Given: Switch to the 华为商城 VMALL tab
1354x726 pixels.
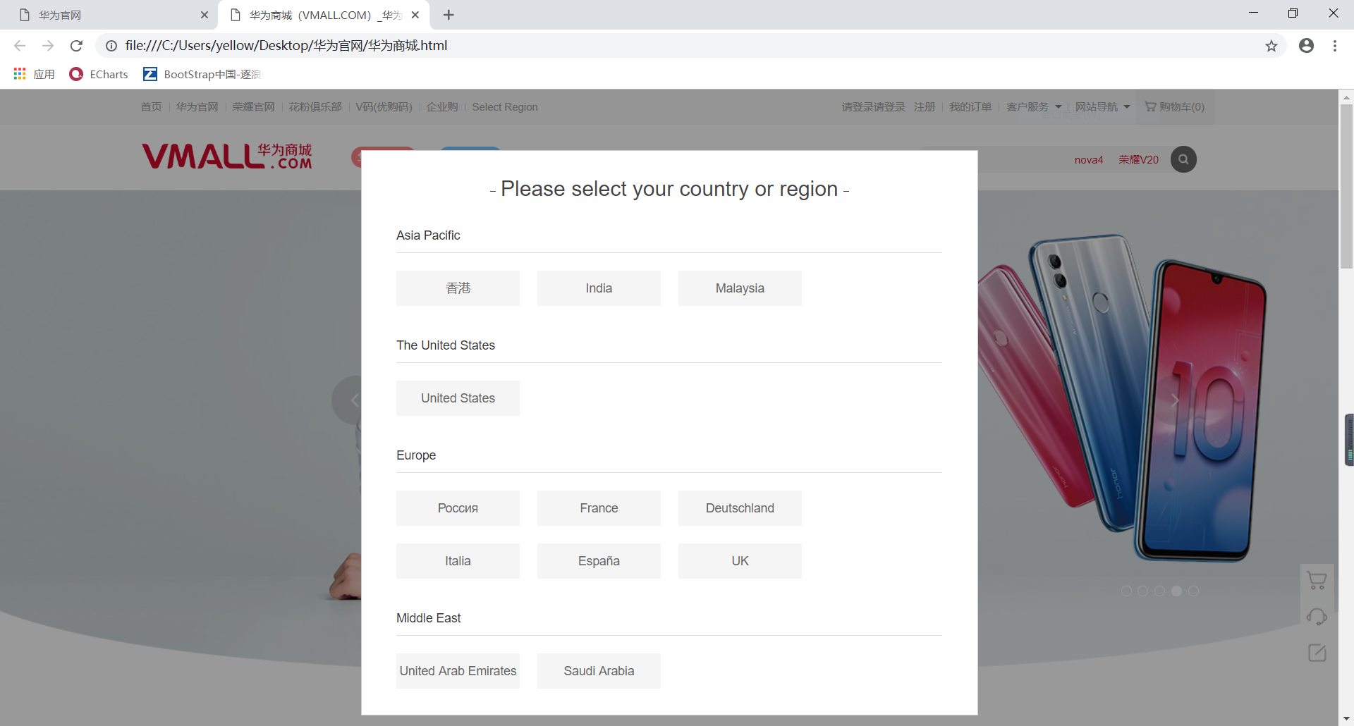Looking at the screenshot, I should (324, 15).
